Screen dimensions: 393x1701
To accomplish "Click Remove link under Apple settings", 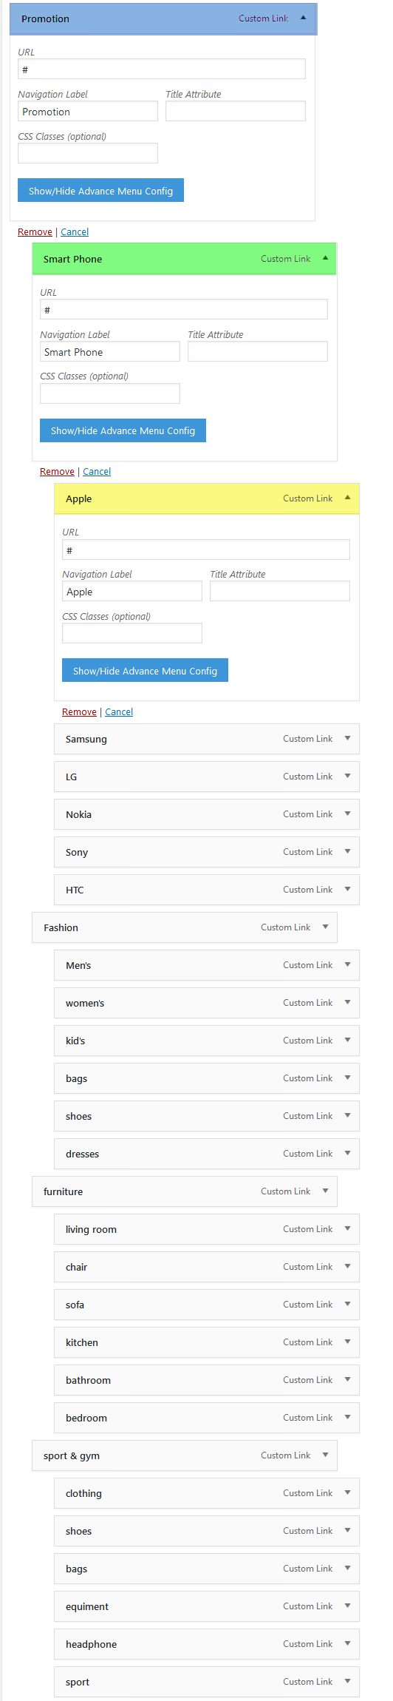I will point(79,712).
